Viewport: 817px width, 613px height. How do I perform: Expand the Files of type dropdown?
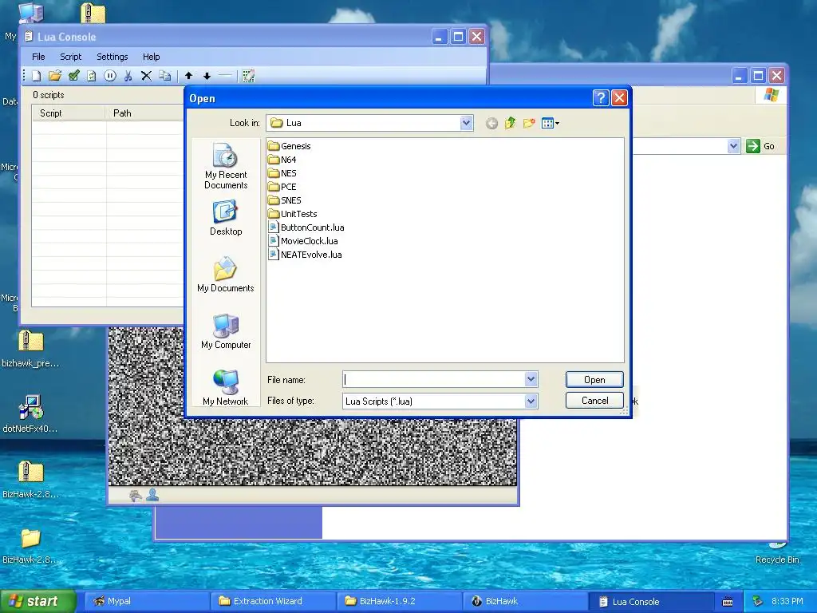pos(531,401)
